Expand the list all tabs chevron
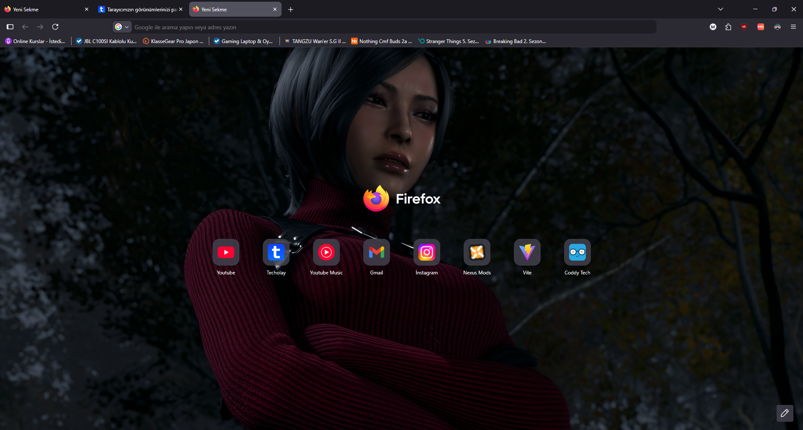803x430 pixels. tap(721, 9)
